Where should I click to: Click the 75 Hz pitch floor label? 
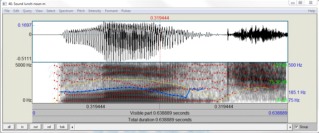click(294, 100)
